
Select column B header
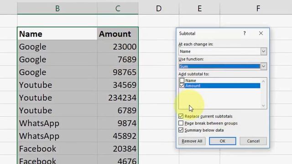[57, 8]
